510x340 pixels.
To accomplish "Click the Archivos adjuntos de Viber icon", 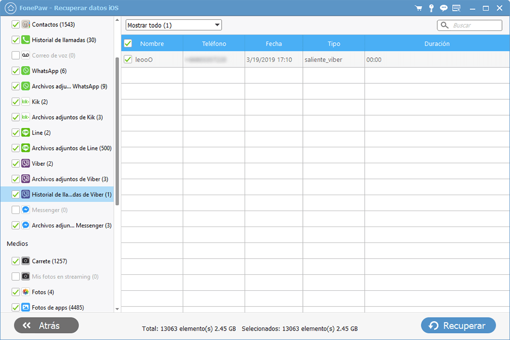I will coord(26,179).
